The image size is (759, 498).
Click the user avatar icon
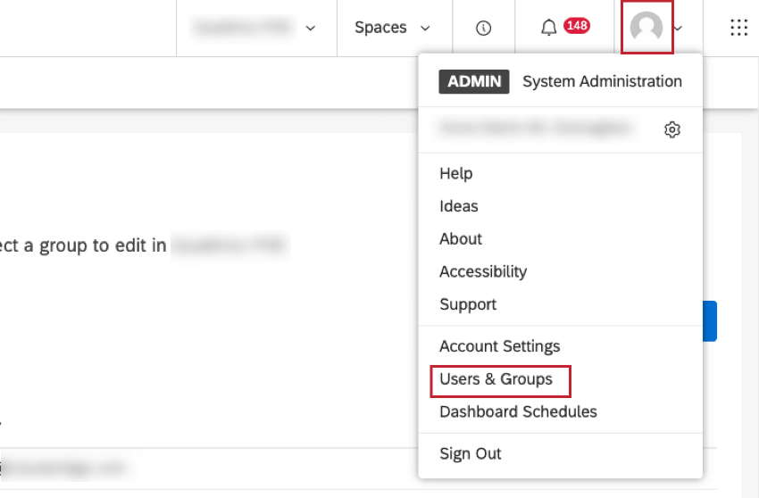point(646,28)
